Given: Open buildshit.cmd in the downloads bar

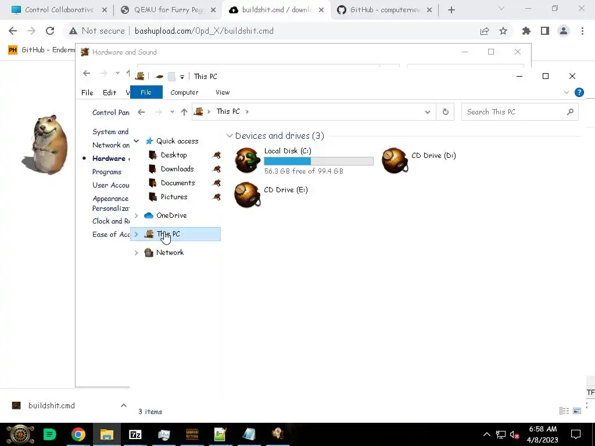Looking at the screenshot, I should tap(51, 405).
